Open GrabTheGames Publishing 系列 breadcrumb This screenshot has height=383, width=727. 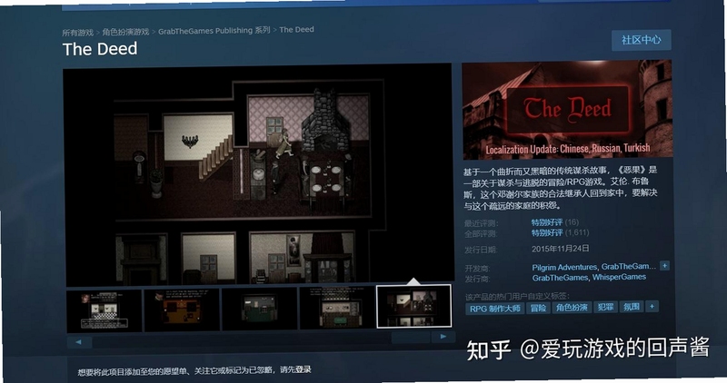coord(214,31)
